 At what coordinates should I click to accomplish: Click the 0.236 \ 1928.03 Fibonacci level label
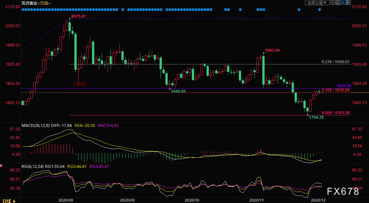(x=335, y=61)
